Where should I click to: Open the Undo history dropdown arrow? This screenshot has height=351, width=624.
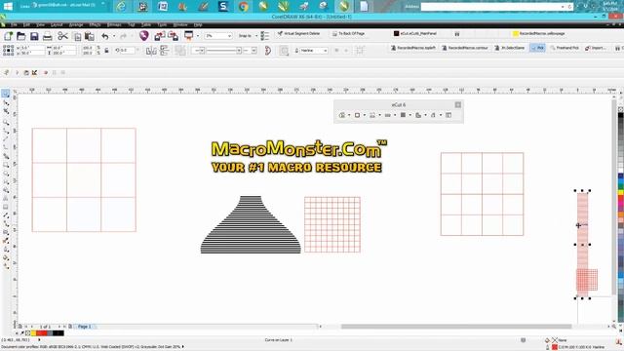114,36
